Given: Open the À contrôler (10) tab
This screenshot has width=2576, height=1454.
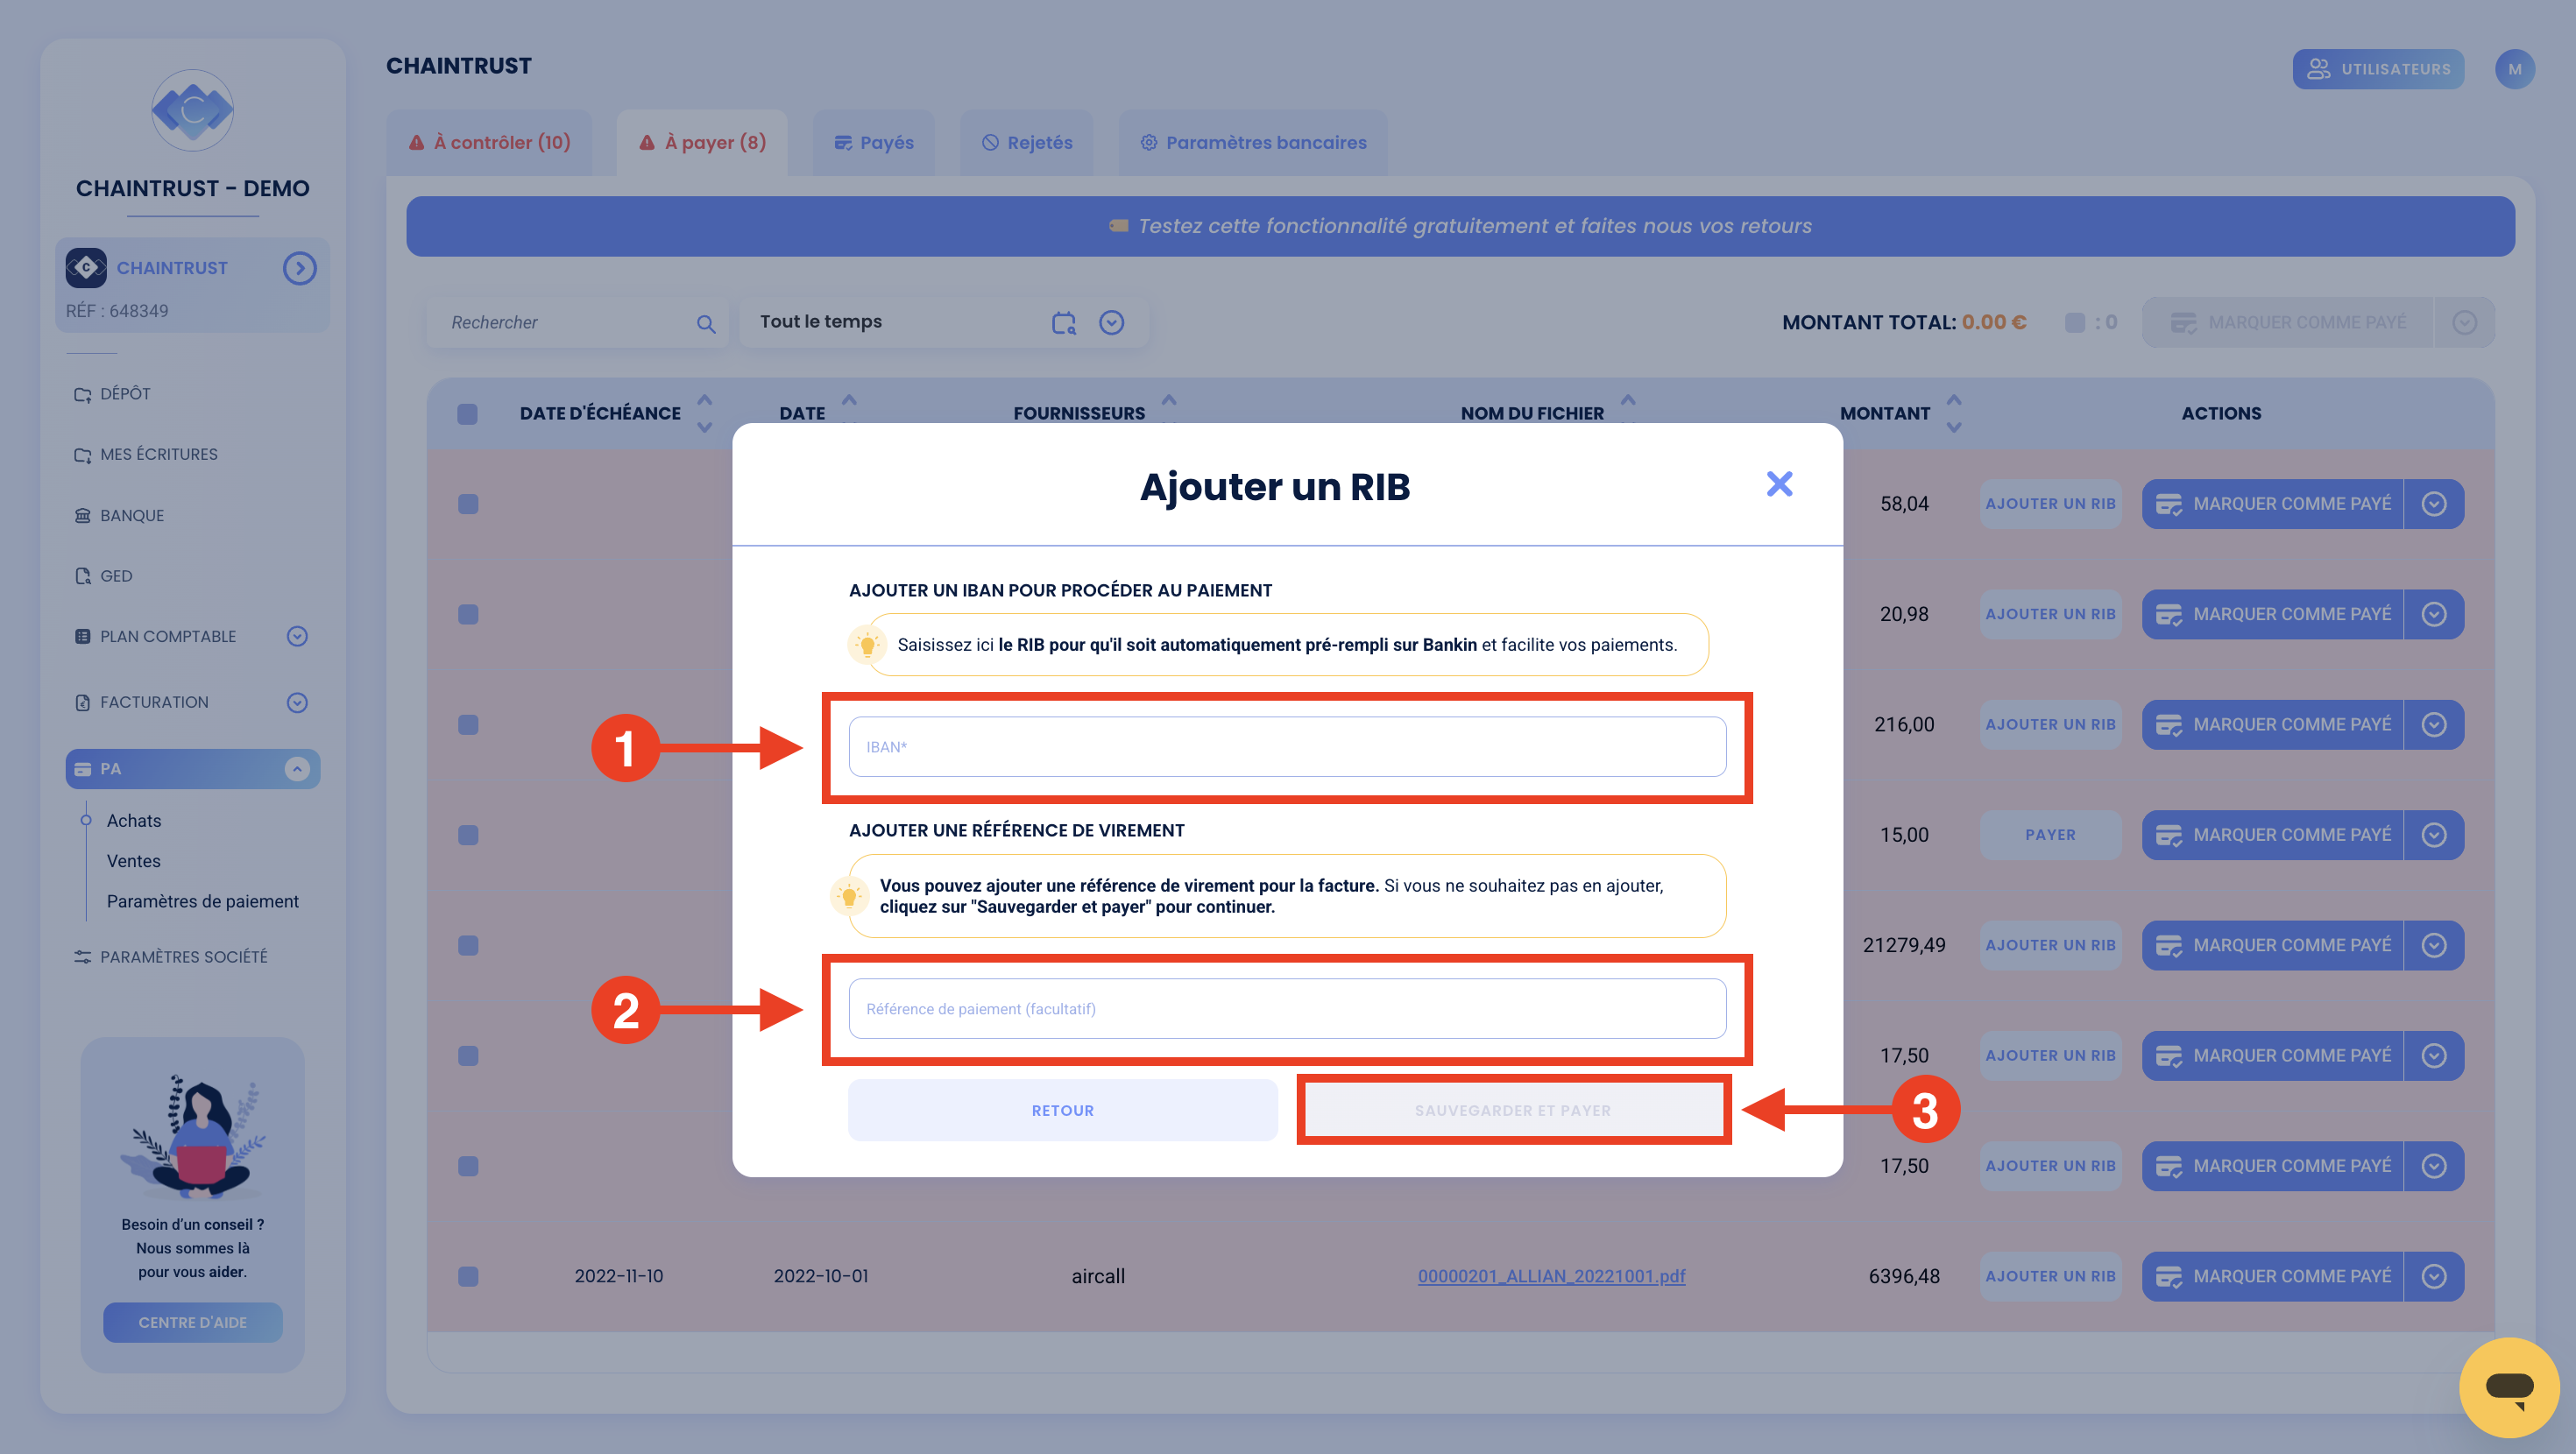Looking at the screenshot, I should [x=489, y=142].
